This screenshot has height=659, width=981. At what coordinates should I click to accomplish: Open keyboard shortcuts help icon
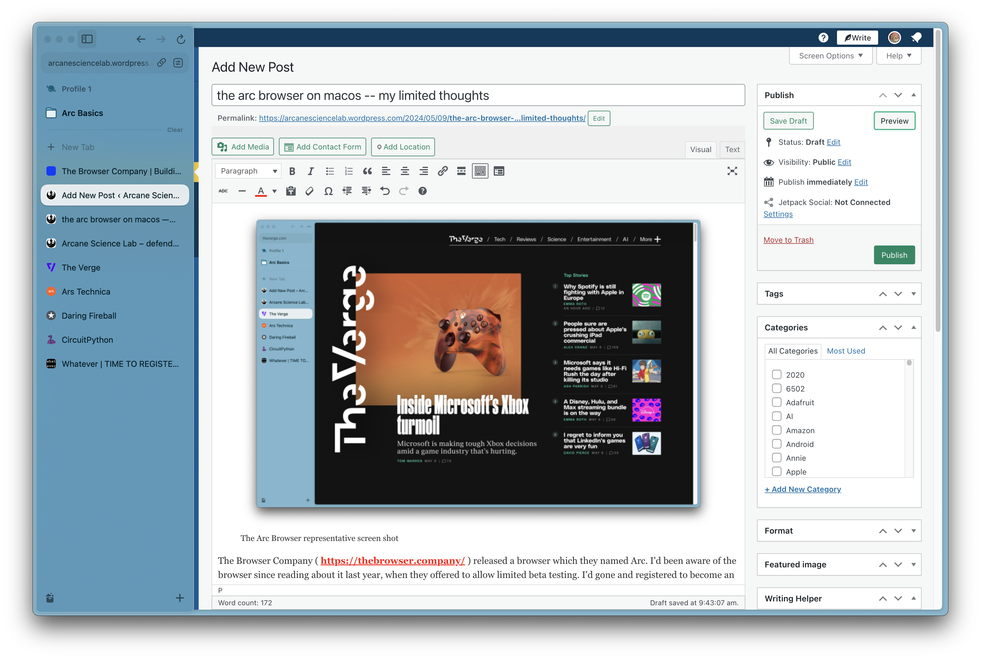[423, 191]
